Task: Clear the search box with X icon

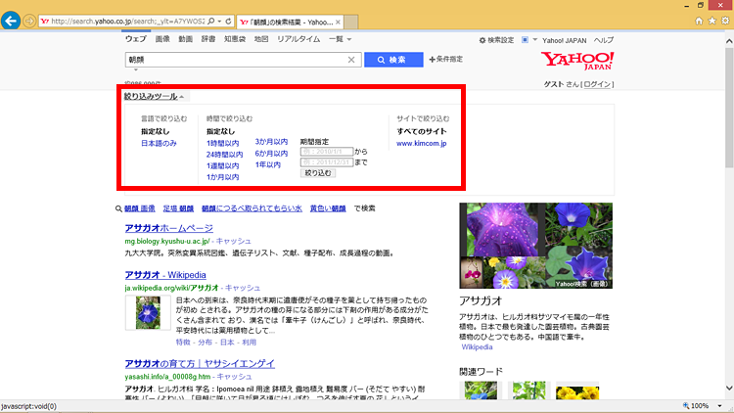Action: (x=351, y=60)
